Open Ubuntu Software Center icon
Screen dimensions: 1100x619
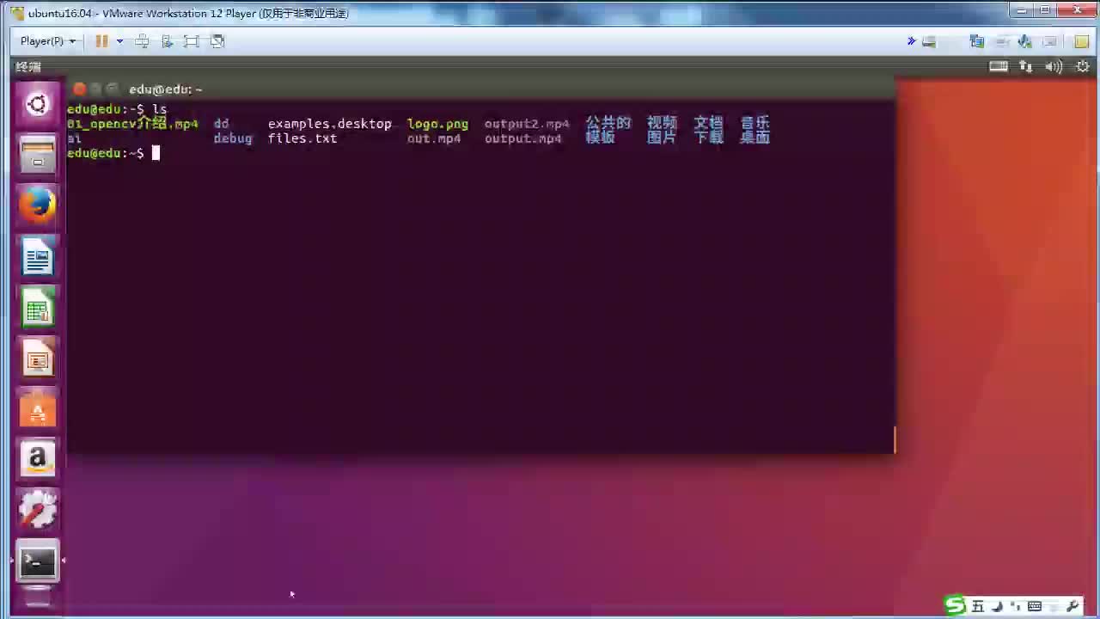coord(37,409)
